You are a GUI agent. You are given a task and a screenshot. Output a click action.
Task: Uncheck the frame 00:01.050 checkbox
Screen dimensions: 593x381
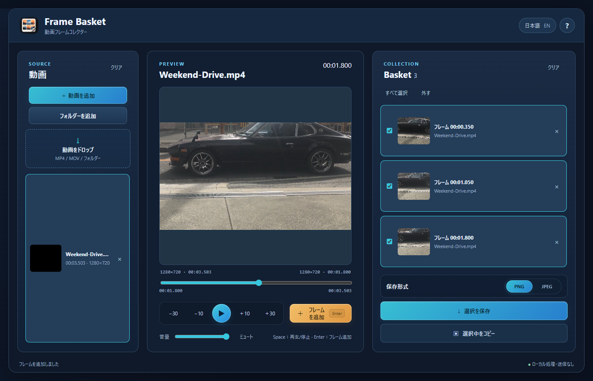pos(389,186)
